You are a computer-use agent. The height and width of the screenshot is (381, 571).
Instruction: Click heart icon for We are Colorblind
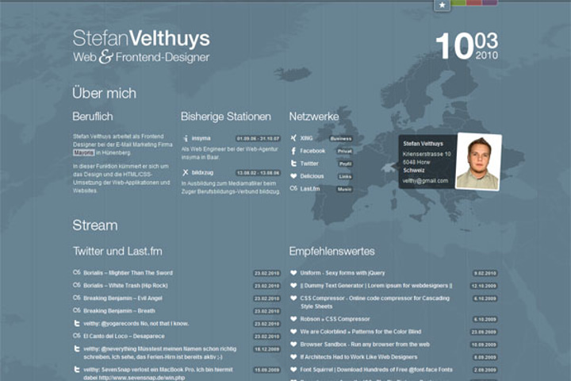click(x=293, y=332)
